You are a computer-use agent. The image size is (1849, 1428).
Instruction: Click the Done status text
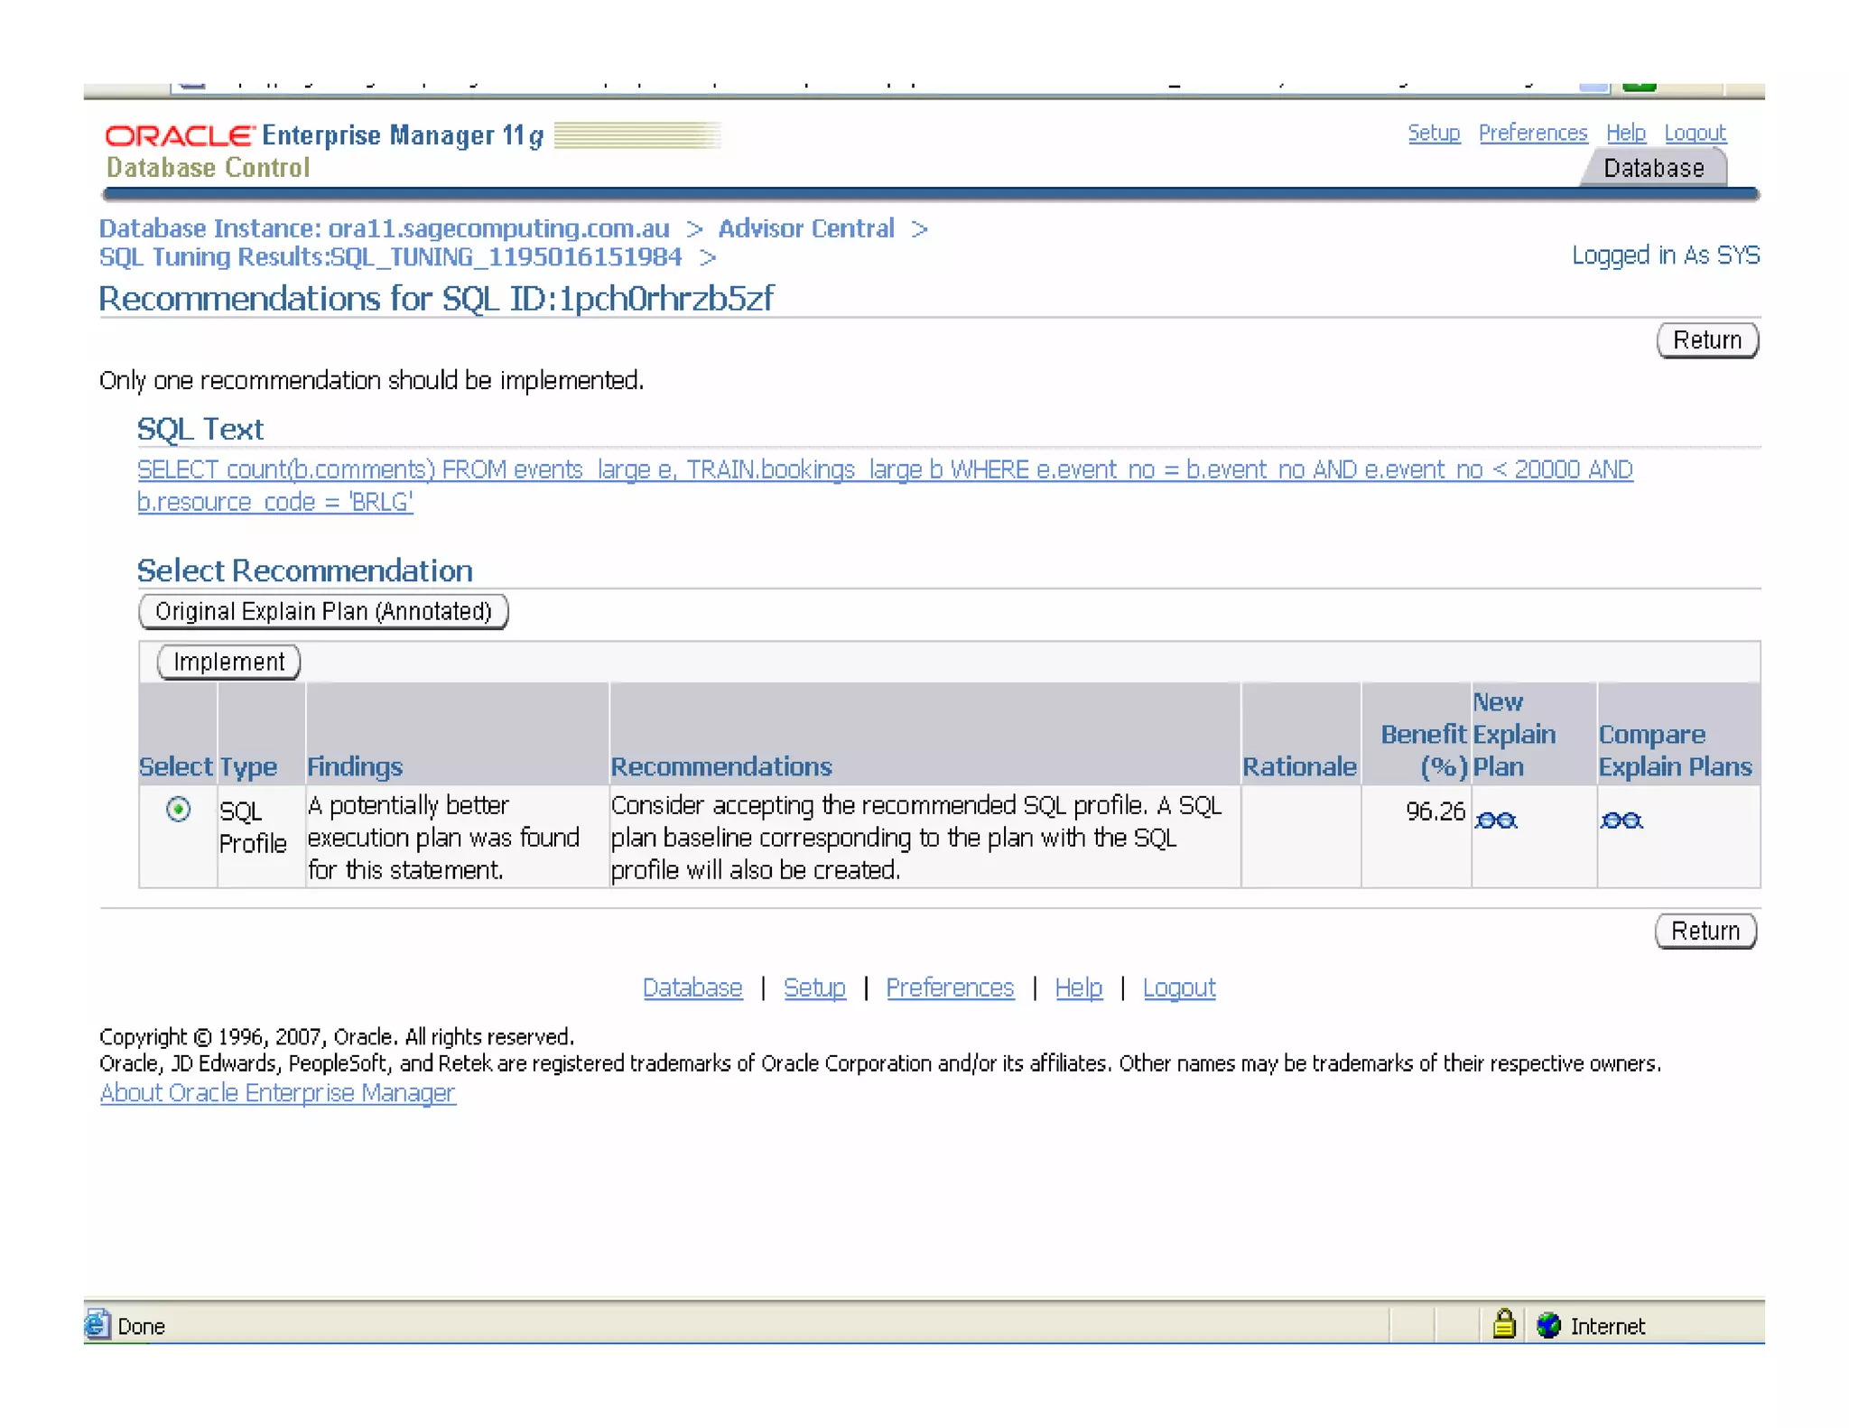(x=141, y=1326)
